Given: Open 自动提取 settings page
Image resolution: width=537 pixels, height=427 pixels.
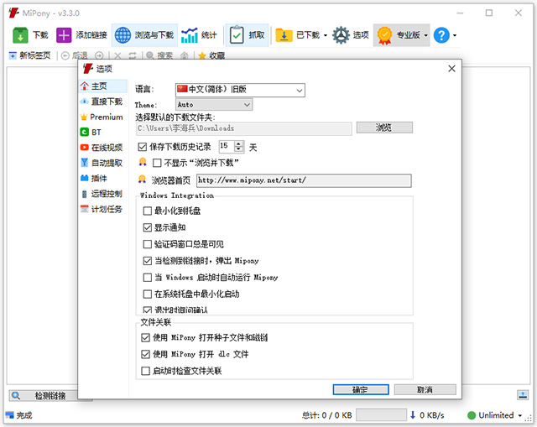Looking at the screenshot, I should 103,163.
